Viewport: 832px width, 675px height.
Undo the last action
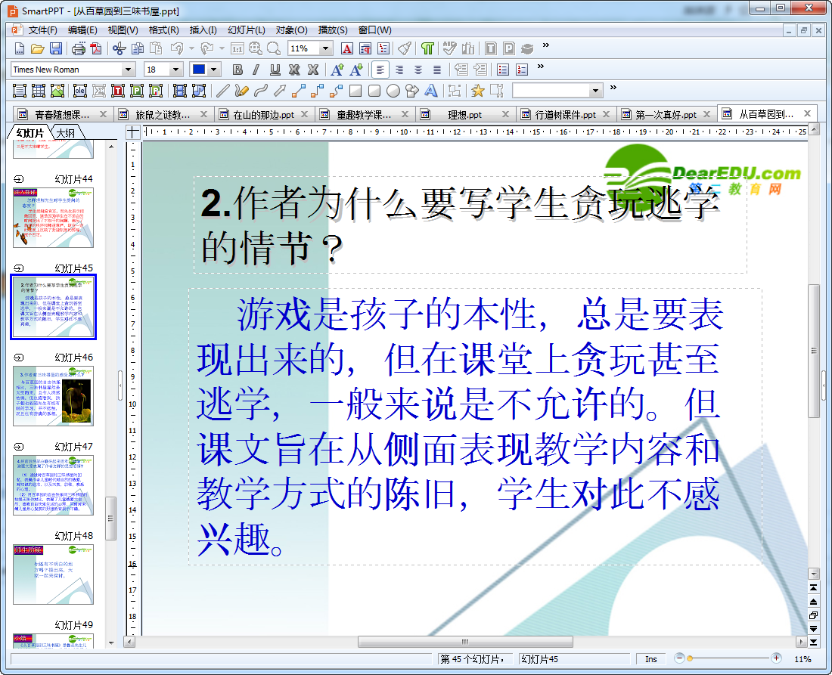coord(177,49)
